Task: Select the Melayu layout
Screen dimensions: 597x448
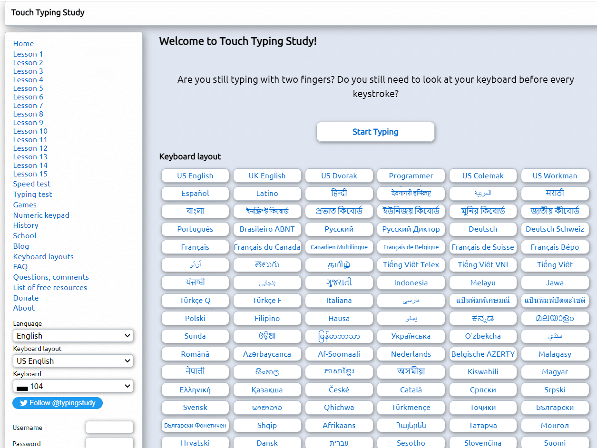Action: [483, 282]
